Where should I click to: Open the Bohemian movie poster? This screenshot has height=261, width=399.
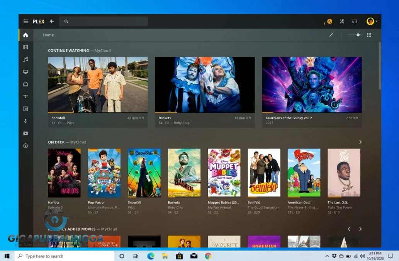pos(264,241)
